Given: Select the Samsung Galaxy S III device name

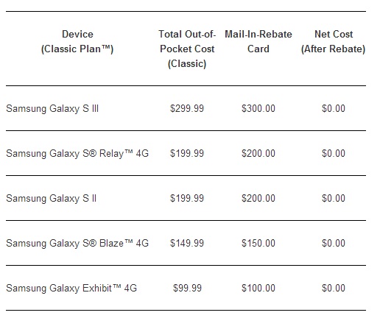Looking at the screenshot, I should 52,108.
